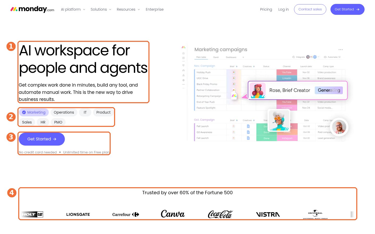Click the Carrefour customer logo
This screenshot has width=375, height=234.
click(126, 214)
